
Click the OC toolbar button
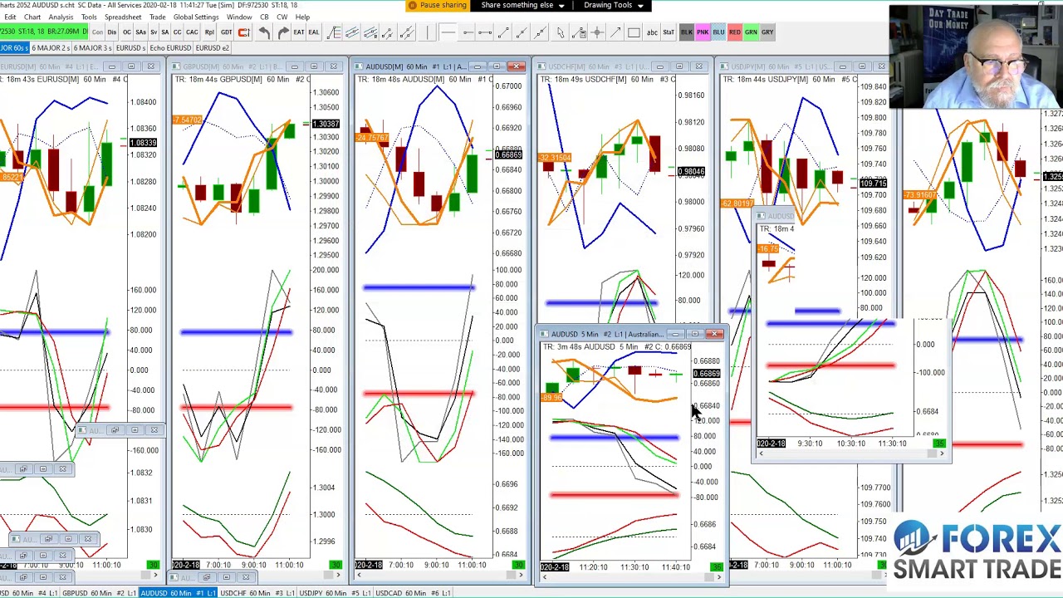tap(127, 32)
